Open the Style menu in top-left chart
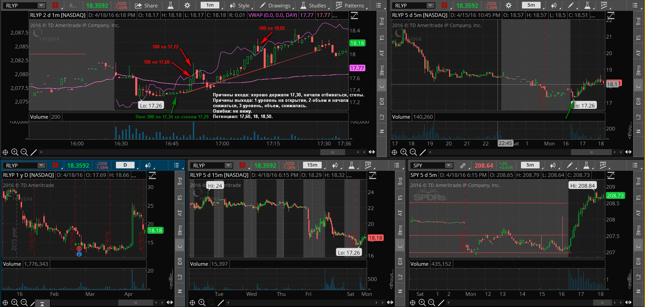 pos(239,5)
